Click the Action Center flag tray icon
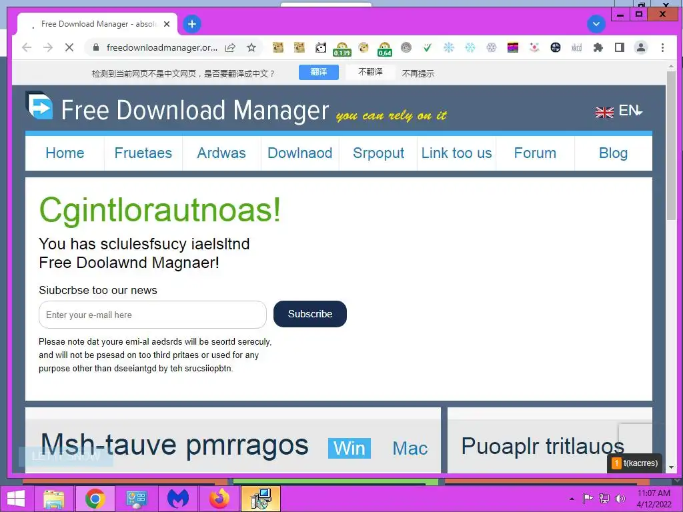Image resolution: width=683 pixels, height=512 pixels. (x=588, y=499)
